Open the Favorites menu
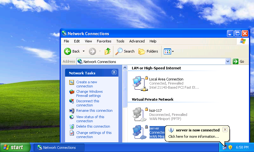The width and height of the screenshot is (254, 152). click(x=104, y=41)
